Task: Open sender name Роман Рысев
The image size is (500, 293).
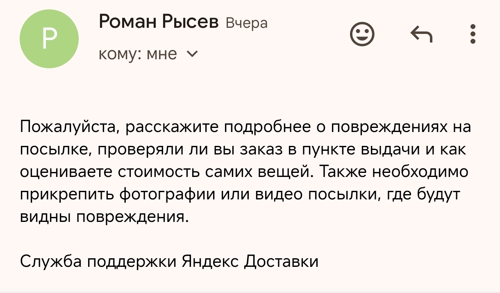Action: click(159, 21)
